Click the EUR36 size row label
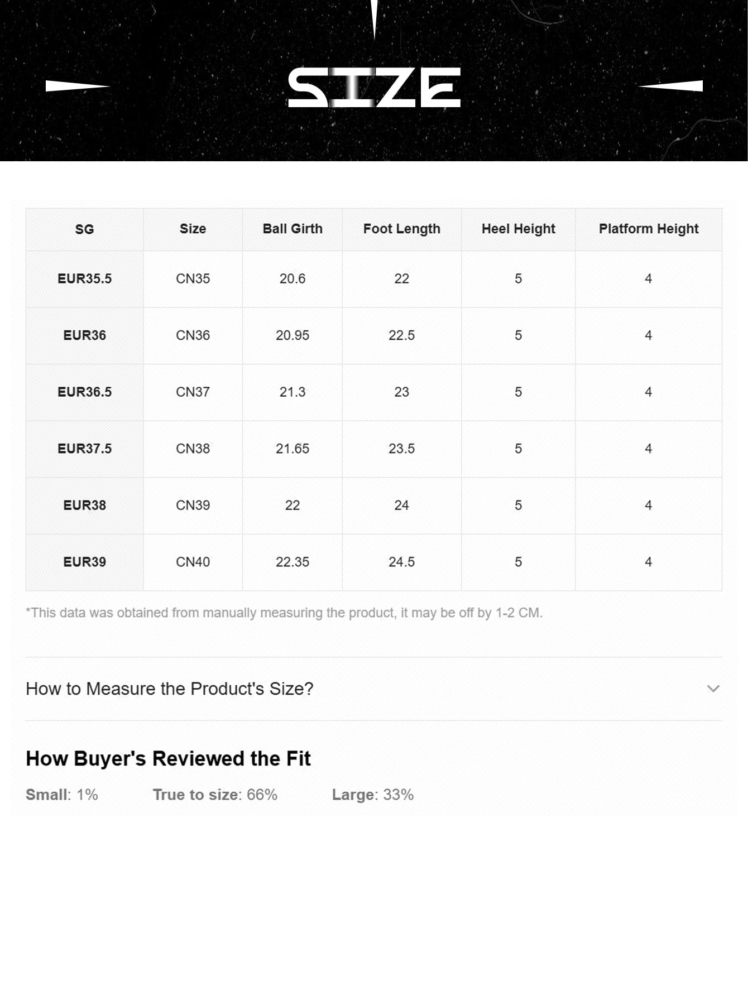The width and height of the screenshot is (748, 996). (x=84, y=335)
